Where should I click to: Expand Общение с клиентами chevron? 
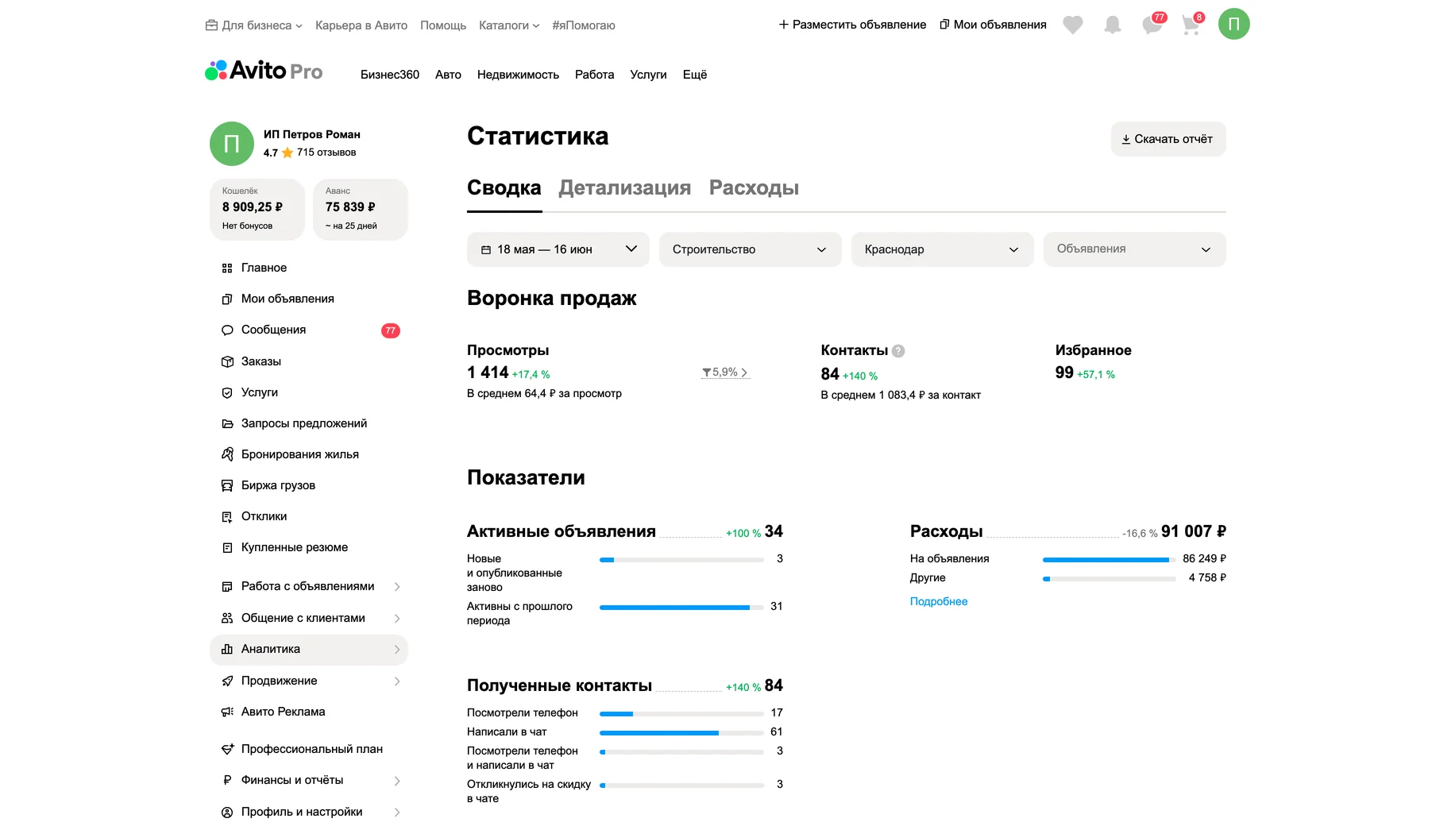[x=397, y=619]
